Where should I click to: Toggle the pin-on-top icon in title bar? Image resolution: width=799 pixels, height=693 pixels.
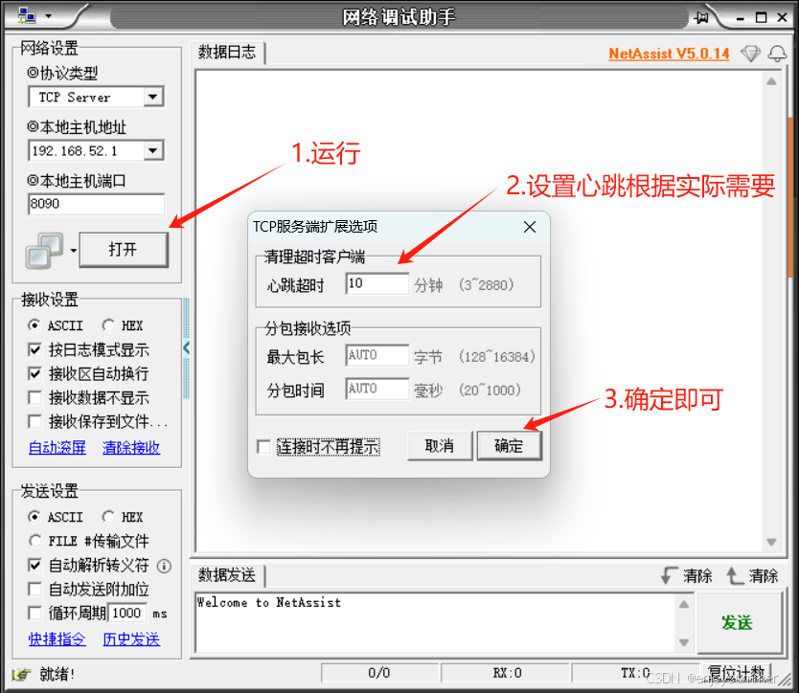pos(701,18)
